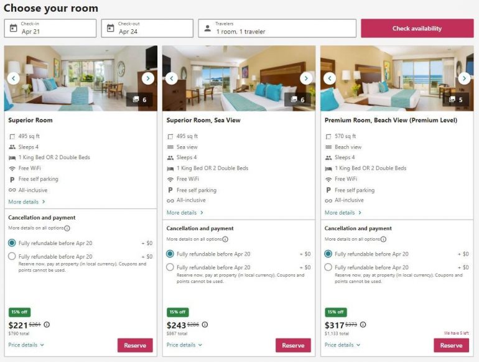Viewport: 479px width, 362px height.
Task: Select pay-at-property option for Superior Room, Sea View
Action: [170, 267]
